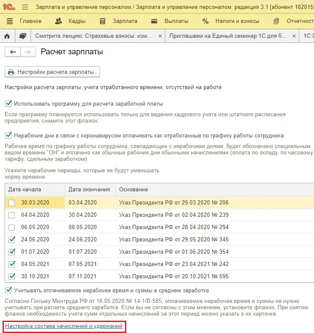Open the hamburger menu next to the 1C logo
This screenshot has height=333, width=314.
point(25,7)
